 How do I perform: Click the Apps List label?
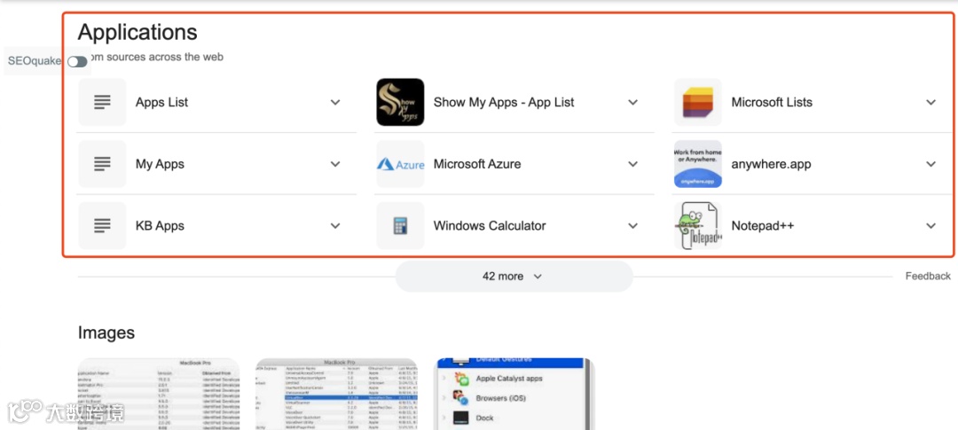(x=162, y=103)
